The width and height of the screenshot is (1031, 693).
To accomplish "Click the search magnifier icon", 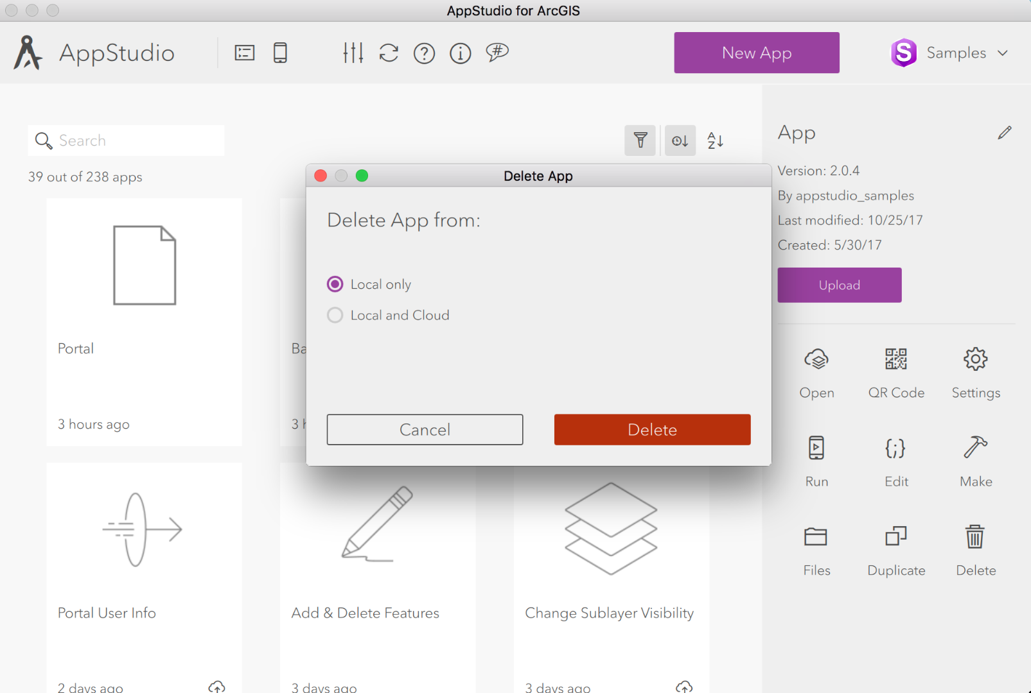I will [x=44, y=141].
